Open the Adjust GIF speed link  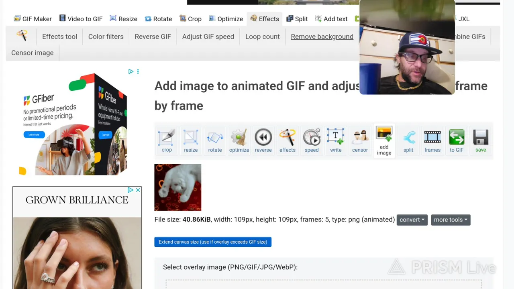208,37
